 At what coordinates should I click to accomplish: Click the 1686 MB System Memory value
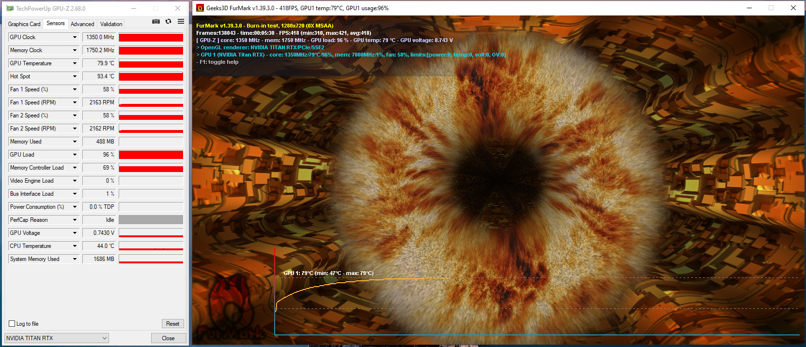pos(100,259)
